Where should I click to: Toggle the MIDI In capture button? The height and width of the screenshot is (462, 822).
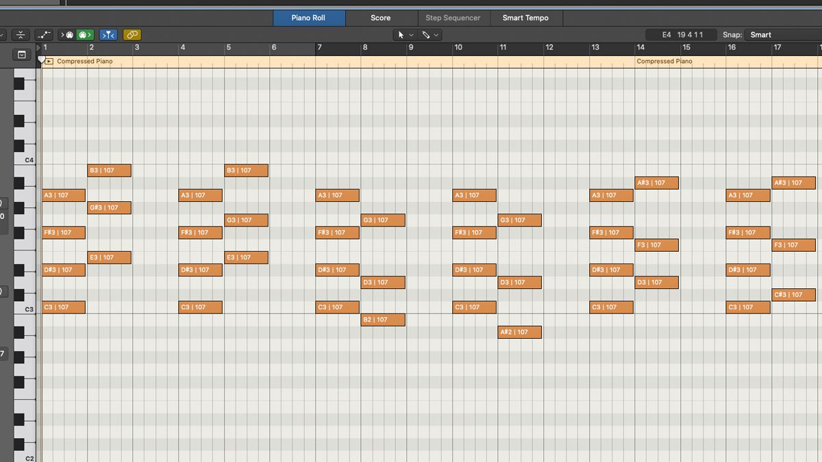pos(66,34)
